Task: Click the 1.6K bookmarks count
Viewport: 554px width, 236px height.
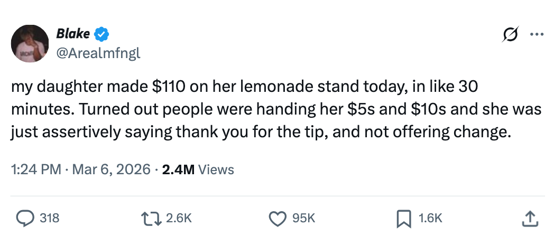Action: 429,217
